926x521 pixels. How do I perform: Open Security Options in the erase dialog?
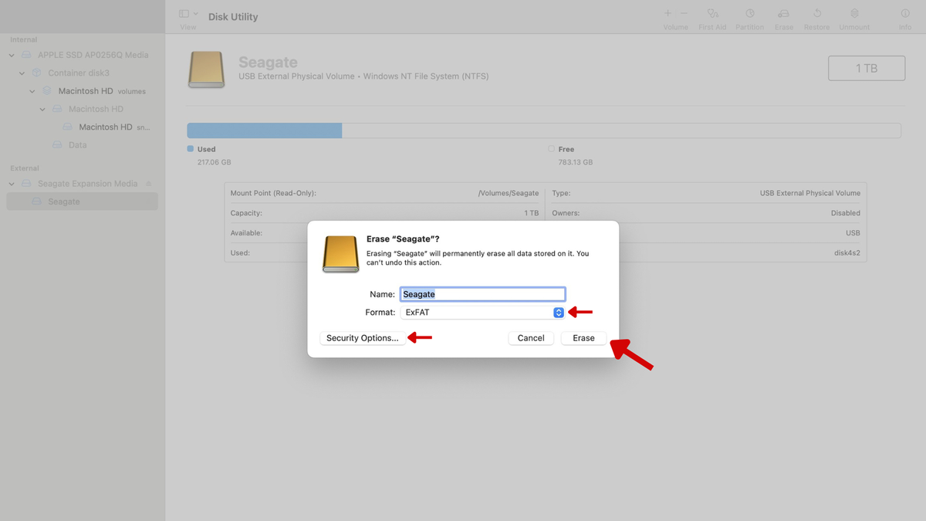pos(363,337)
